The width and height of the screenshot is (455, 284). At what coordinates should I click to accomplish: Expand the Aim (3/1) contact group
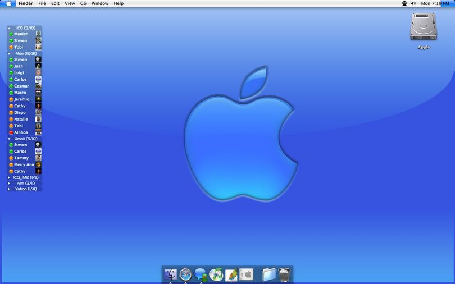click(x=9, y=183)
